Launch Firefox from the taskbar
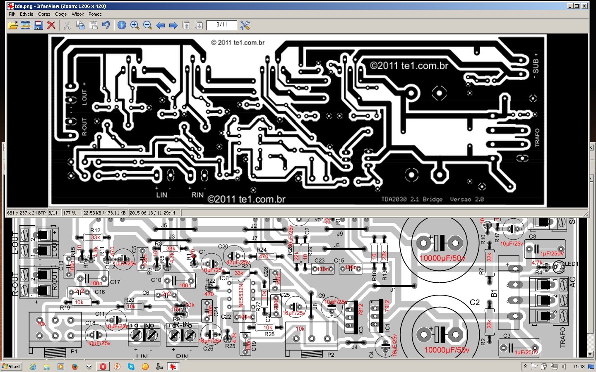Viewport: 596px width, 372px height. point(75,367)
